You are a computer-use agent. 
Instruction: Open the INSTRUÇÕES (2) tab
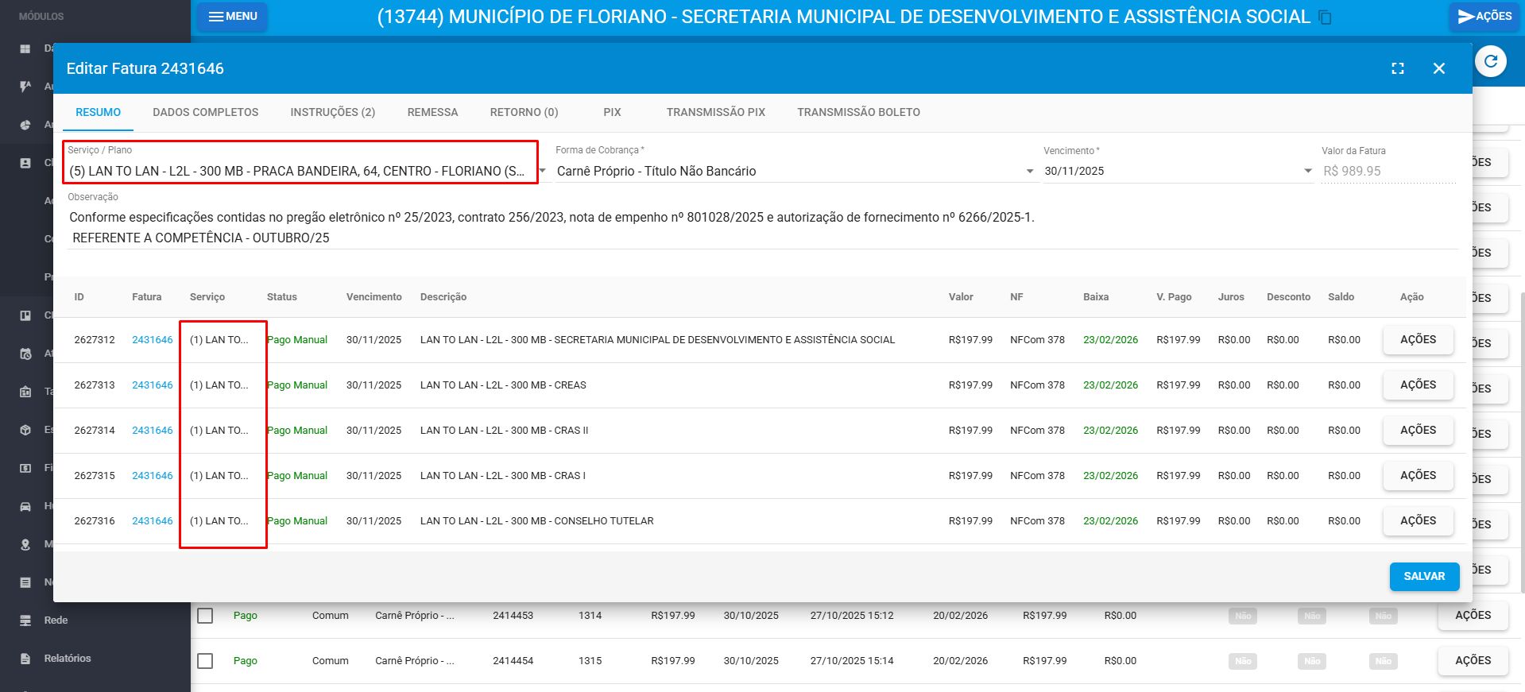(333, 113)
